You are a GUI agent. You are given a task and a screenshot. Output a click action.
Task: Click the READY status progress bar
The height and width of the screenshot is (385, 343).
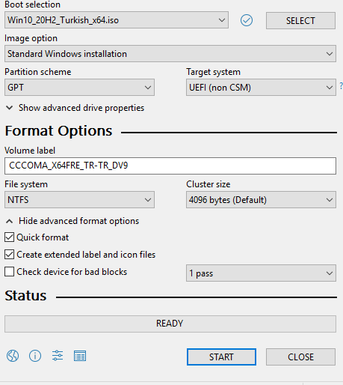170,324
